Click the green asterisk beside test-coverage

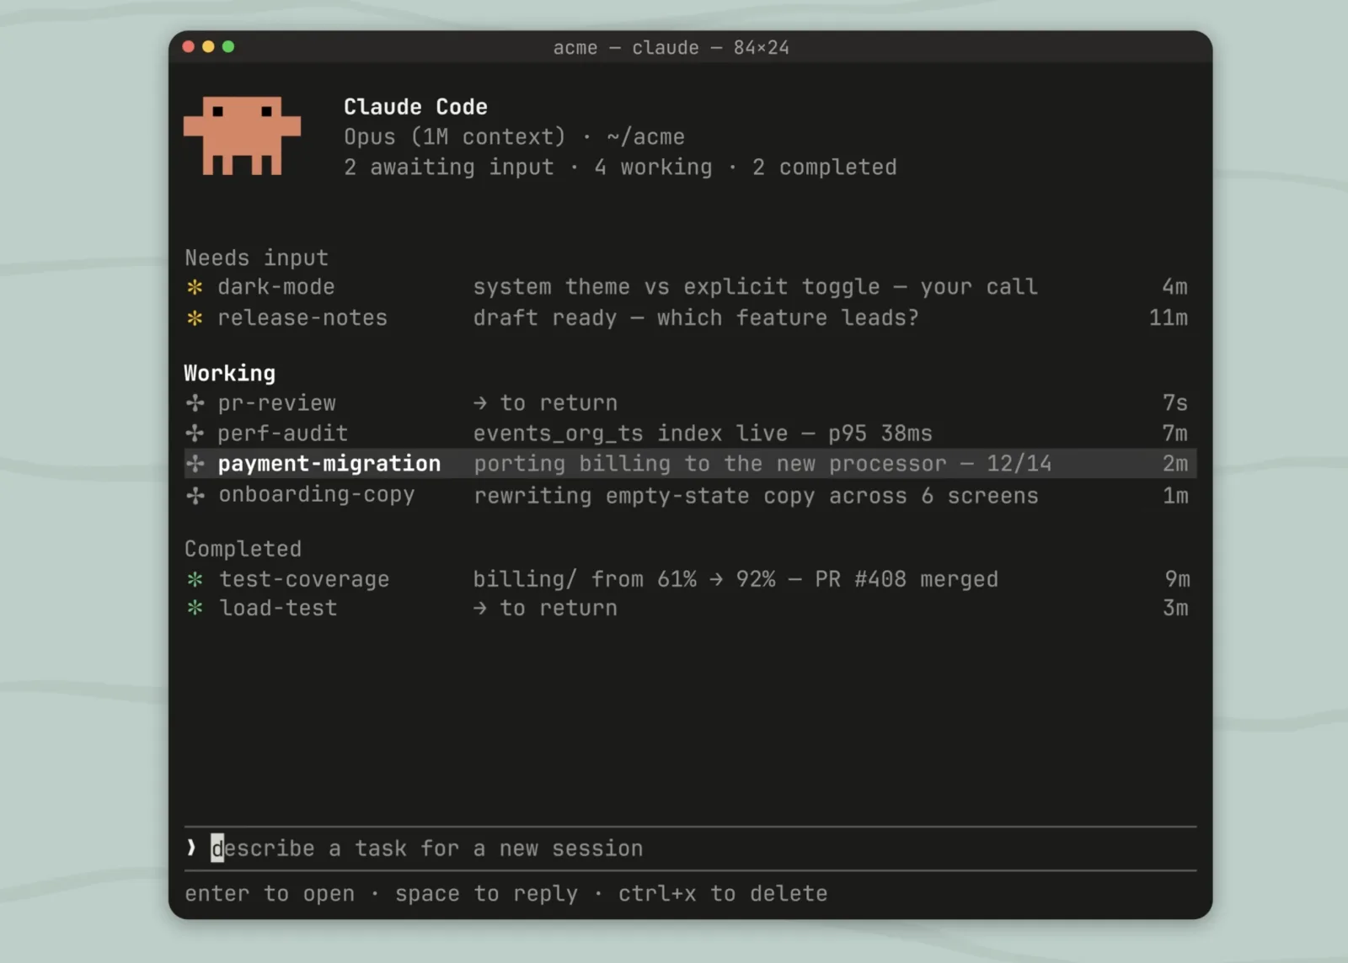point(195,579)
